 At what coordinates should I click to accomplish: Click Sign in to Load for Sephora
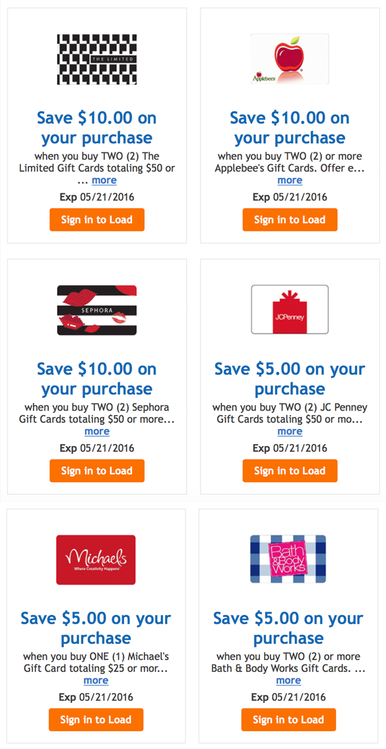tap(96, 471)
